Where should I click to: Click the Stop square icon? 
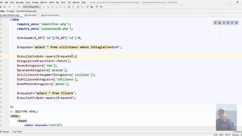(x=73, y=7)
